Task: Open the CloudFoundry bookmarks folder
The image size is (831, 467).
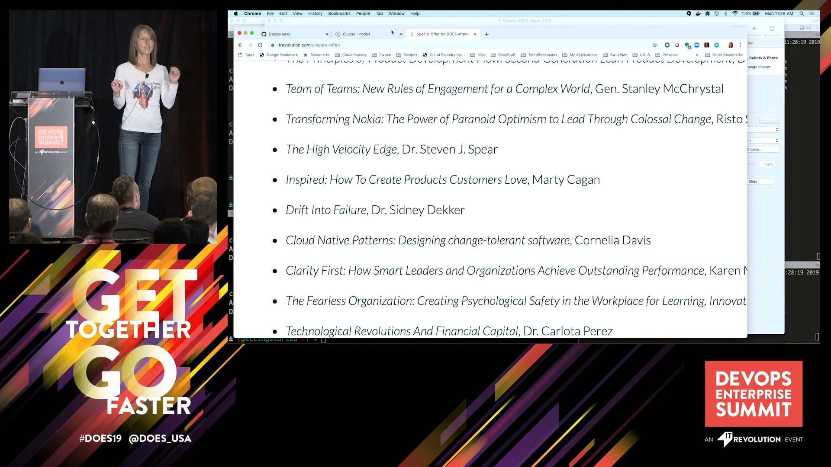Action: 351,55
